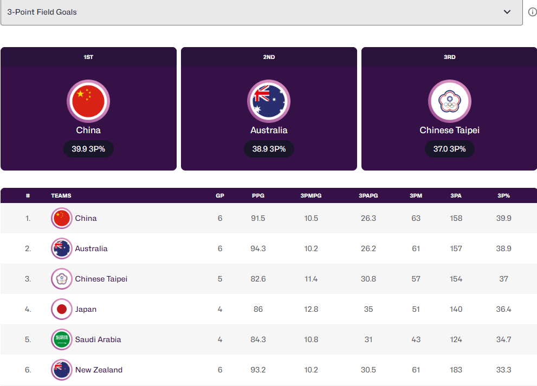Click China flag icon in table row

click(x=62, y=218)
